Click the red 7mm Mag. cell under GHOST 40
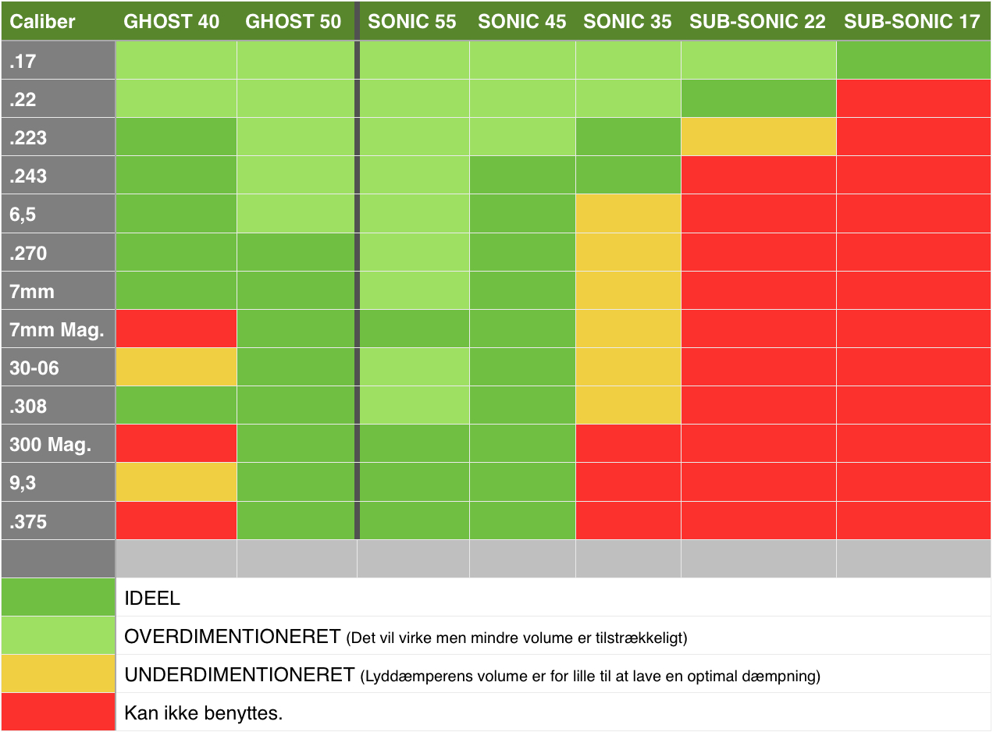This screenshot has width=993, height=732. [176, 329]
